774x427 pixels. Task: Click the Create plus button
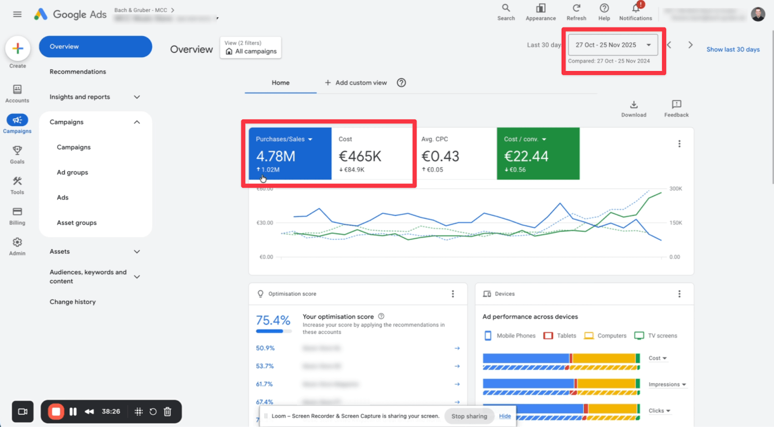[x=18, y=48]
